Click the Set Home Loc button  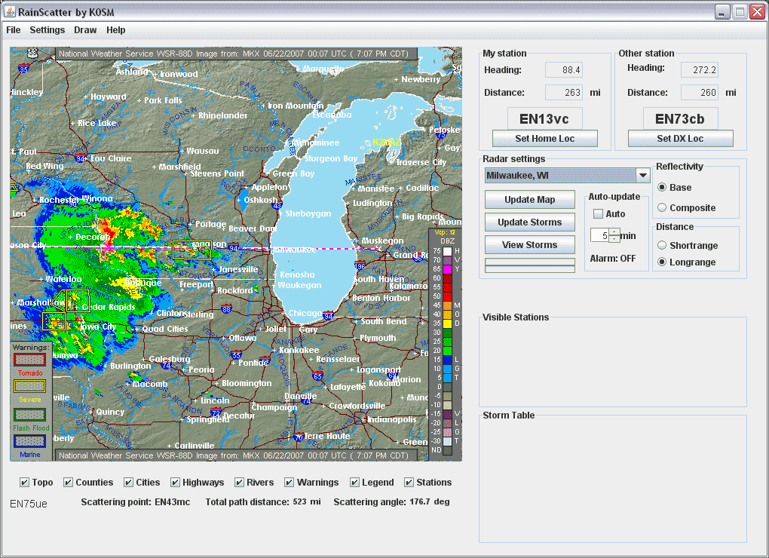pyautogui.click(x=544, y=139)
